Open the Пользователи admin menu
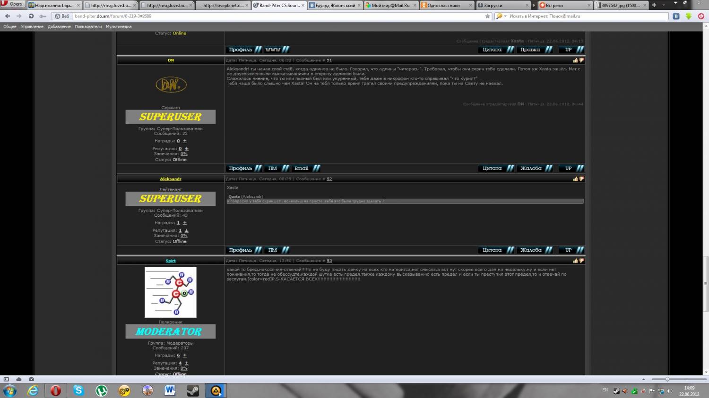Viewport: 709px width, 398px height. 88,26
